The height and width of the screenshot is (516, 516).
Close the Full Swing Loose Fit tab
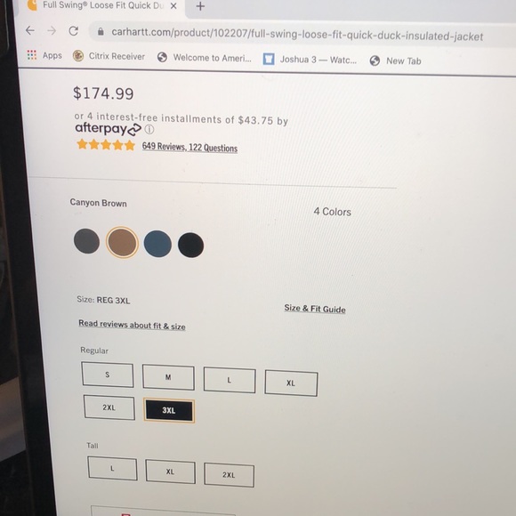click(173, 6)
